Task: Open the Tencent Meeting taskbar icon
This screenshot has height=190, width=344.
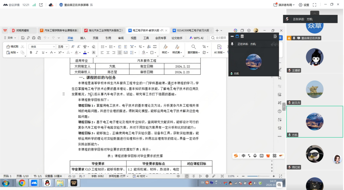Action: [34, 183]
